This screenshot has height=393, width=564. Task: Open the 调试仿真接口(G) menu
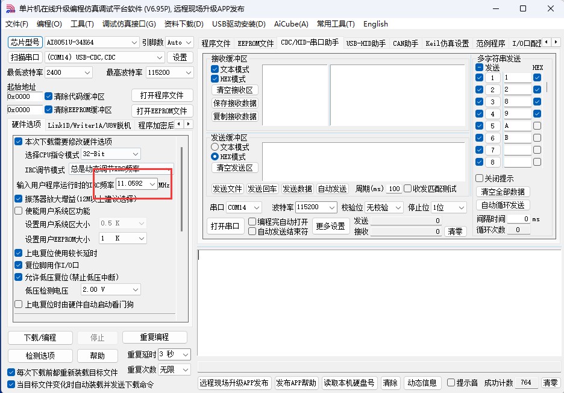click(x=129, y=24)
